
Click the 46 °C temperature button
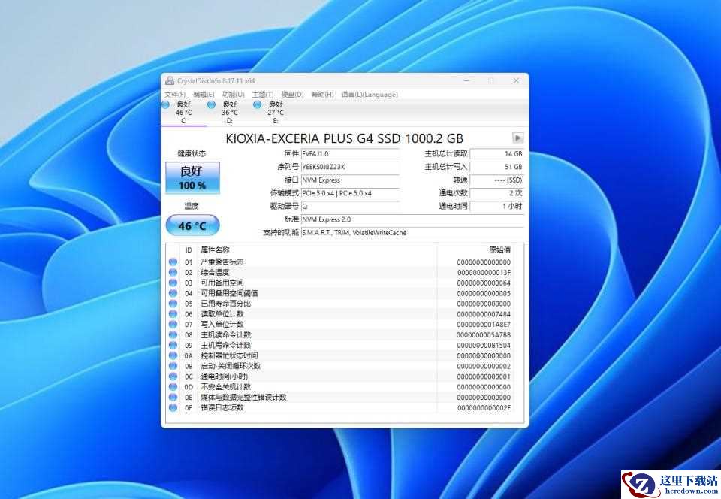click(193, 225)
